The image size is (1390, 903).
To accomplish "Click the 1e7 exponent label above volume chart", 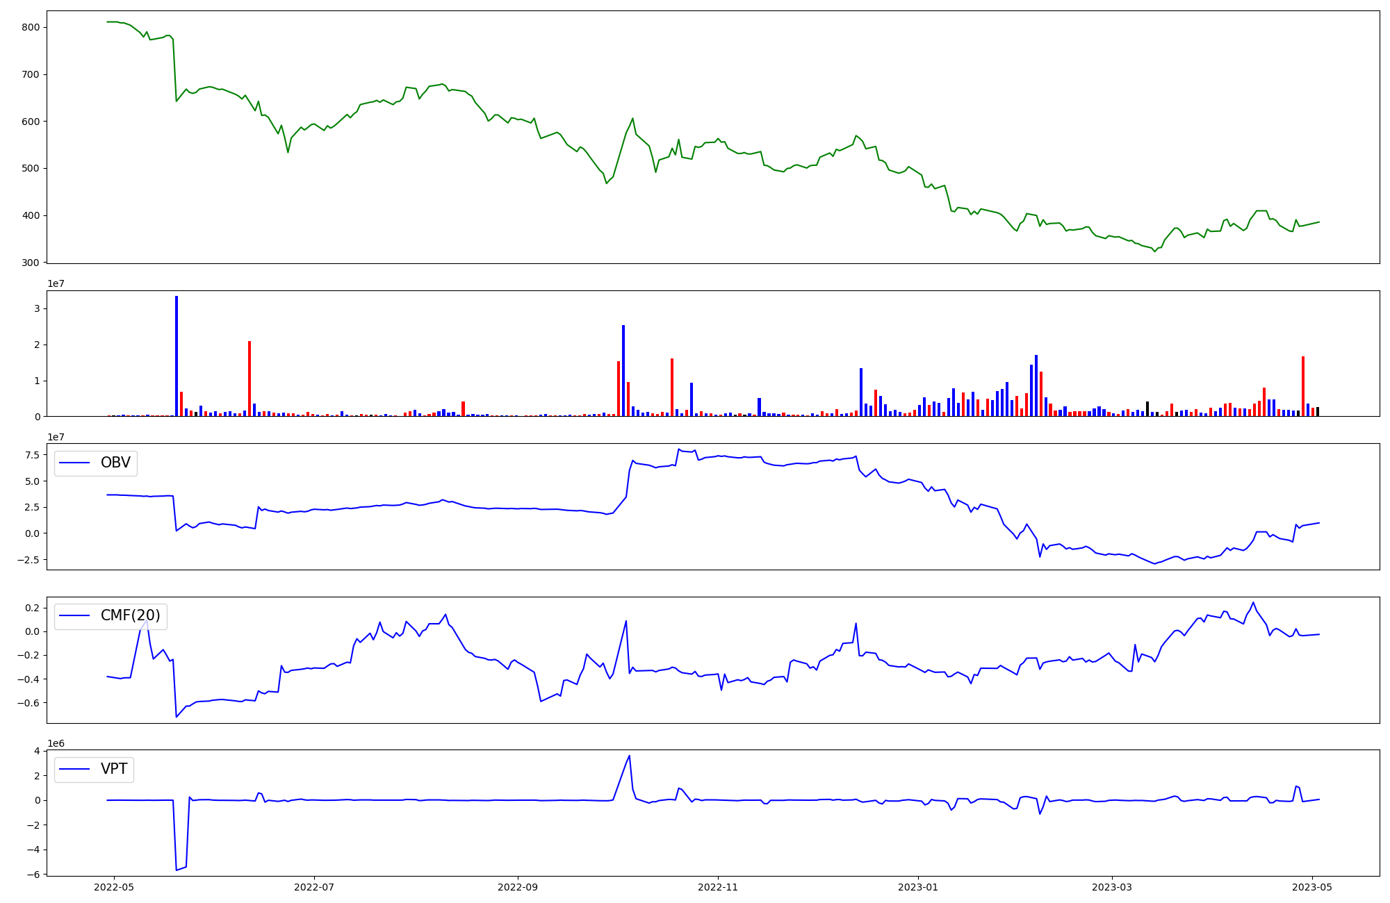I will [56, 284].
